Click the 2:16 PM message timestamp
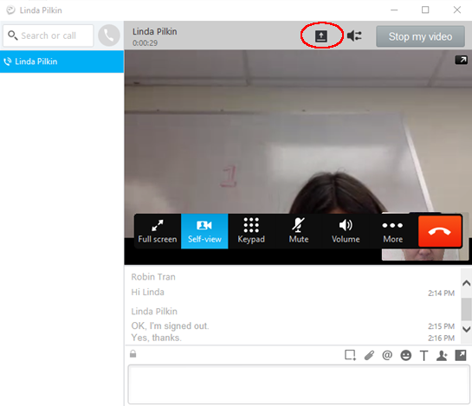This screenshot has height=406, width=472. pos(442,338)
